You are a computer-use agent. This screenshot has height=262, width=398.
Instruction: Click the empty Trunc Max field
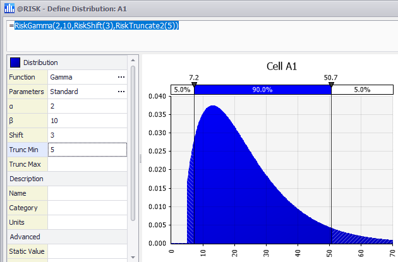pos(87,164)
